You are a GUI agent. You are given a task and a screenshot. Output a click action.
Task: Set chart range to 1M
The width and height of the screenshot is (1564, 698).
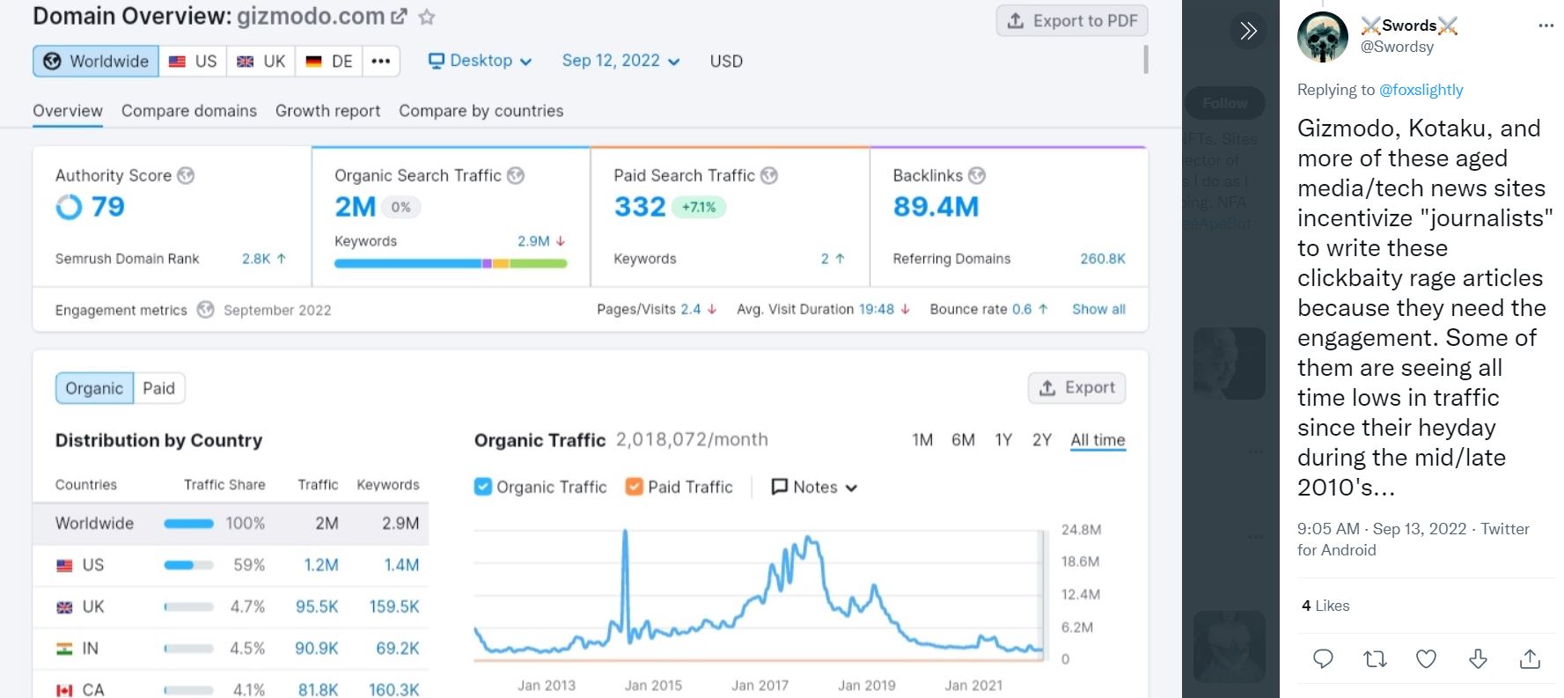click(x=922, y=439)
